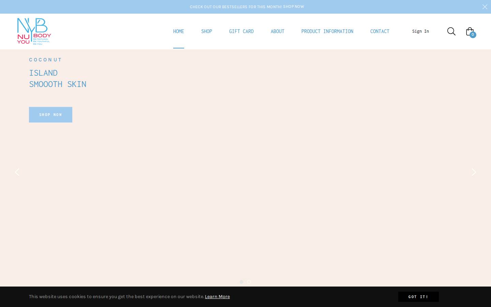Click the cookie notice message text

(117, 296)
